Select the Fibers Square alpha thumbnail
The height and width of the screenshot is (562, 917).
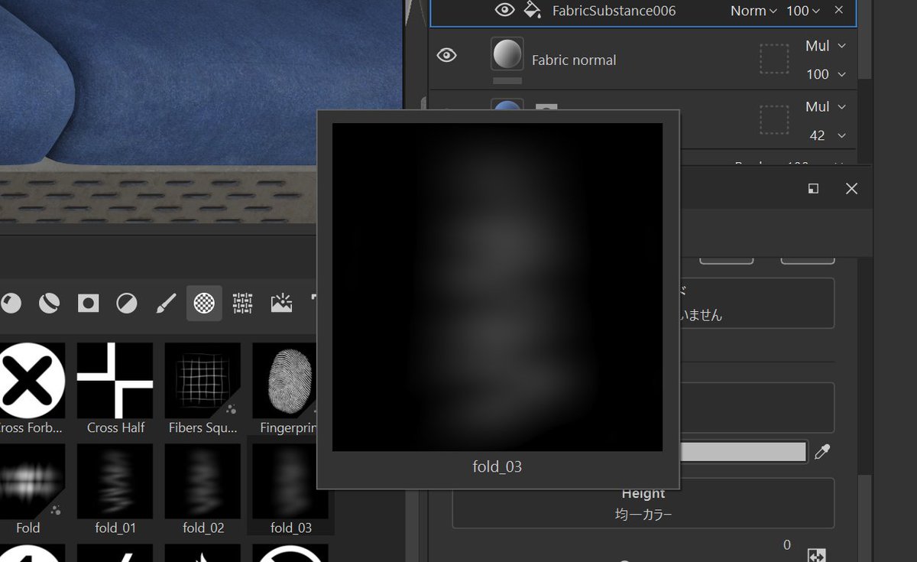point(203,380)
